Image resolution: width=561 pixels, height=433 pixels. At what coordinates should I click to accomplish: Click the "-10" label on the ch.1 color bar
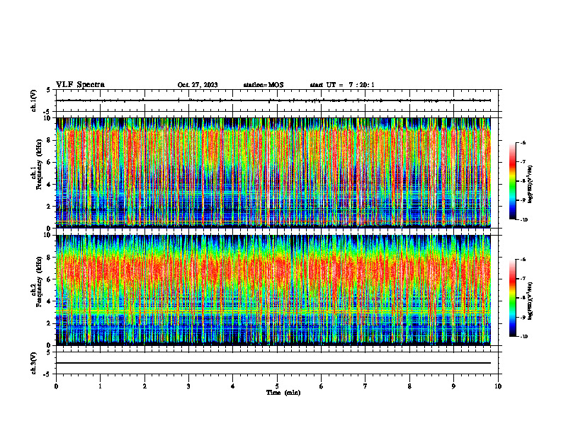coord(523,220)
